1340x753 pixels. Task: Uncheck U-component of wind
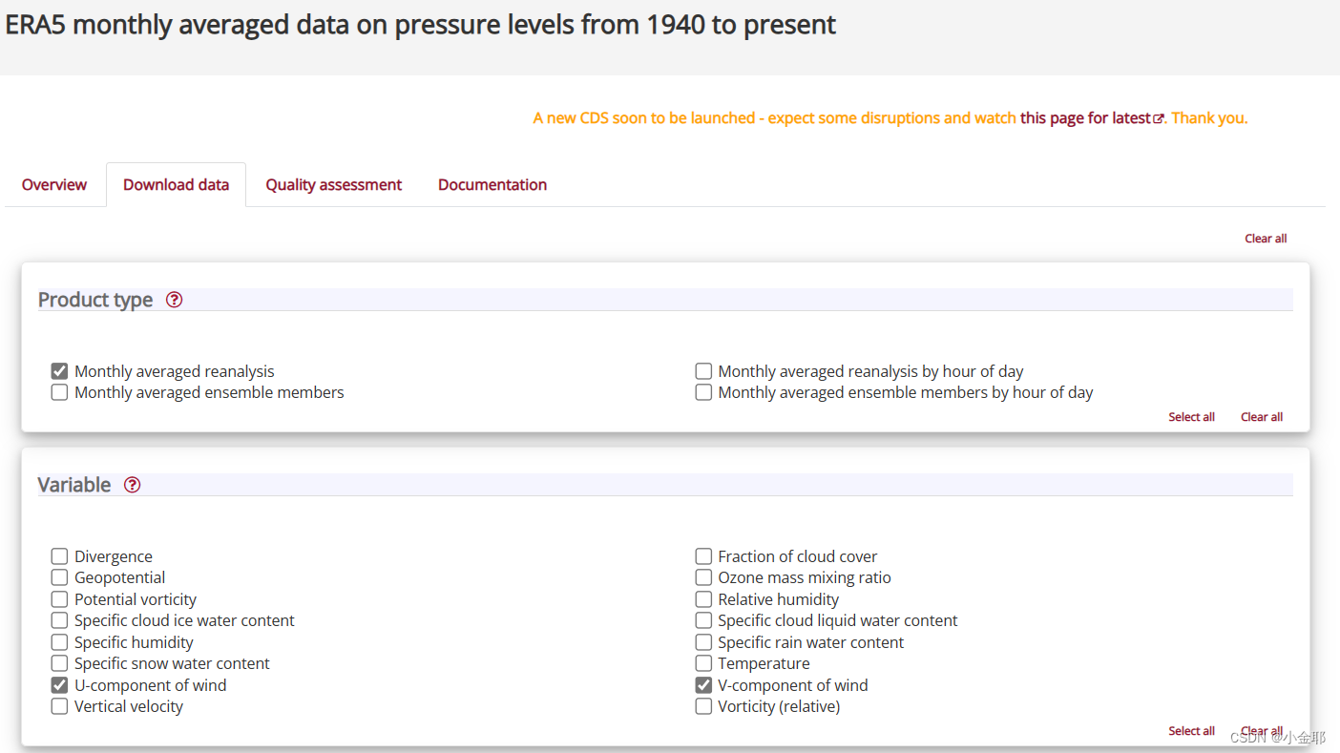coord(59,685)
